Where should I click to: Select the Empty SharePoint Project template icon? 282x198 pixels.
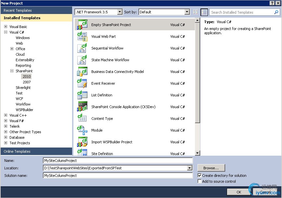pyautogui.click(x=82, y=25)
